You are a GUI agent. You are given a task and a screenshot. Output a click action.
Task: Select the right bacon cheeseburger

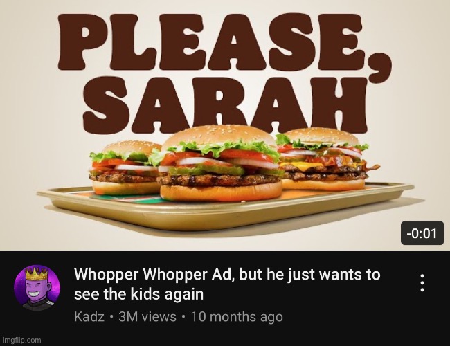324,160
